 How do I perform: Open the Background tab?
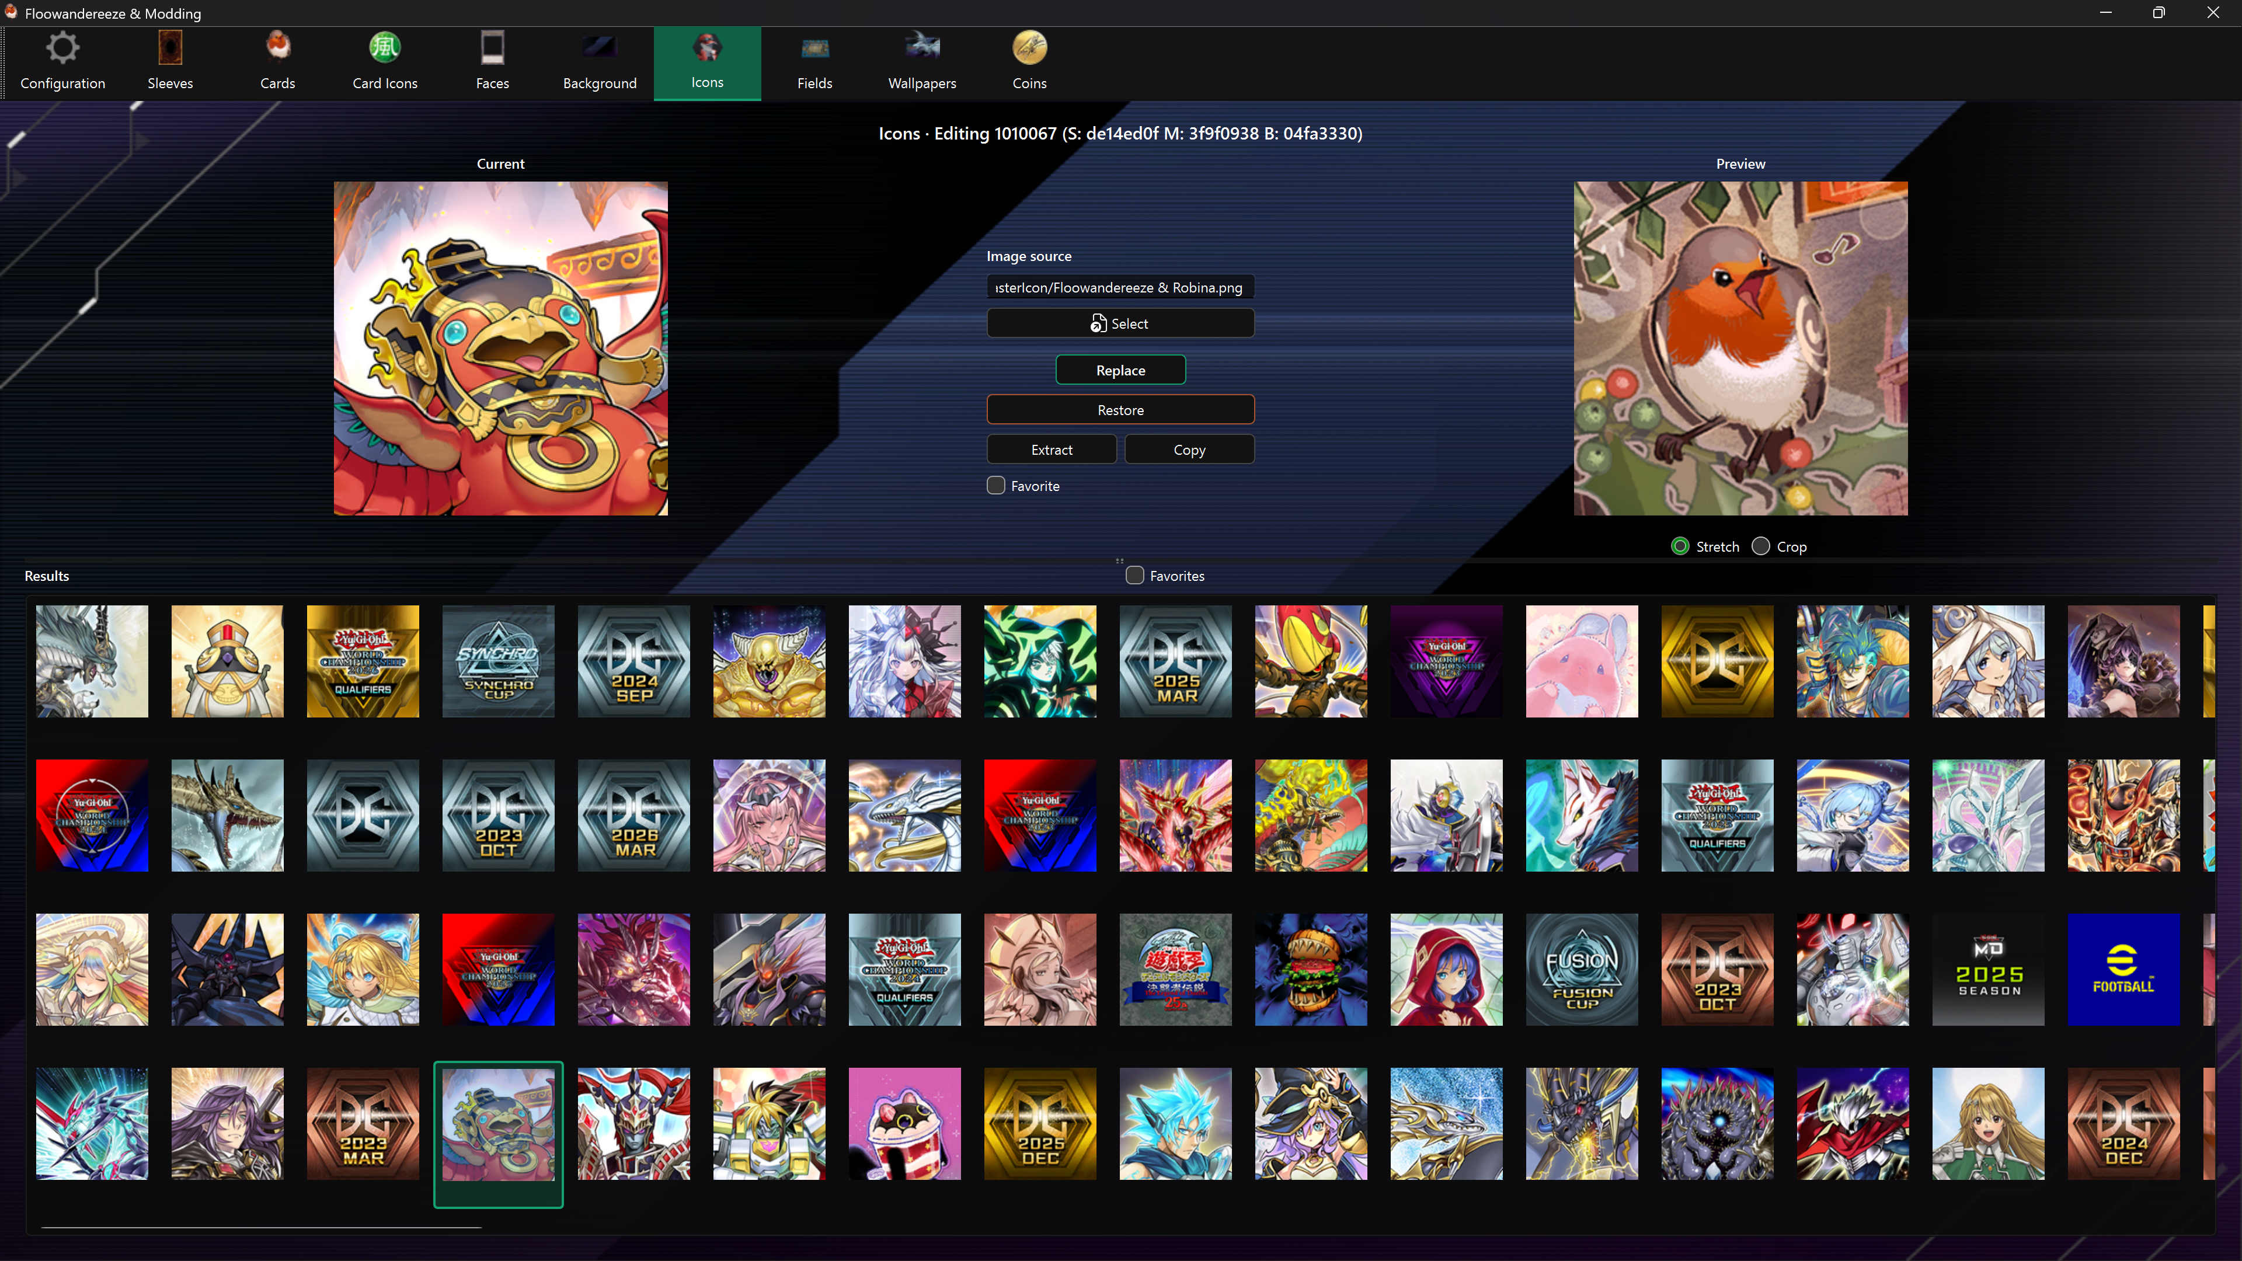coord(600,62)
